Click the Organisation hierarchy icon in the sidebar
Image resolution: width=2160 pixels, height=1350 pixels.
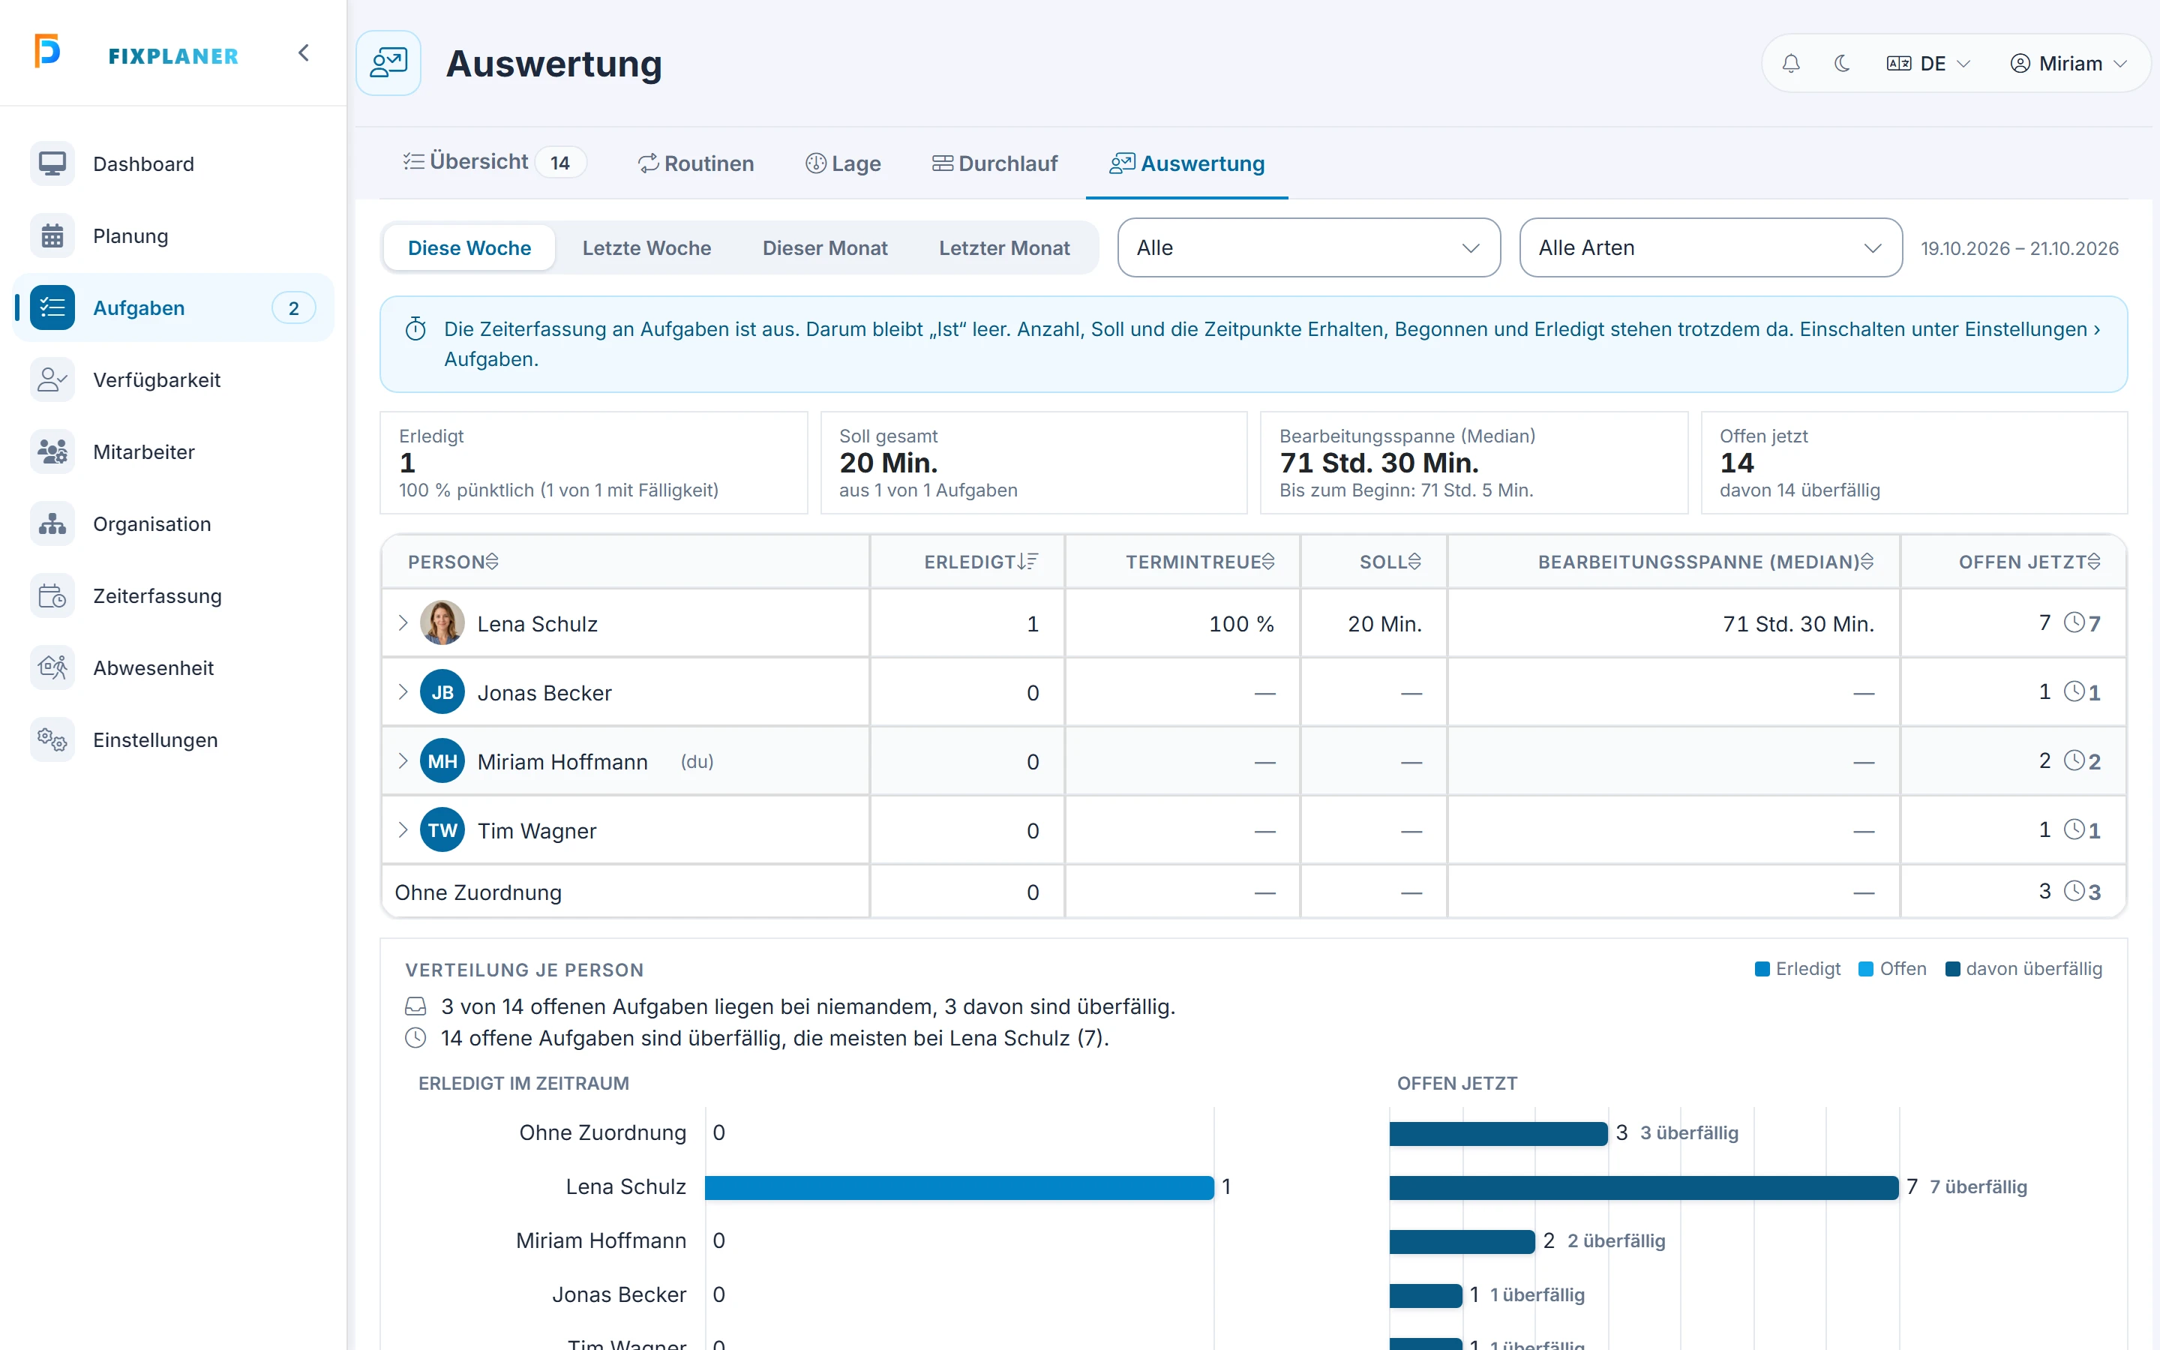click(52, 524)
